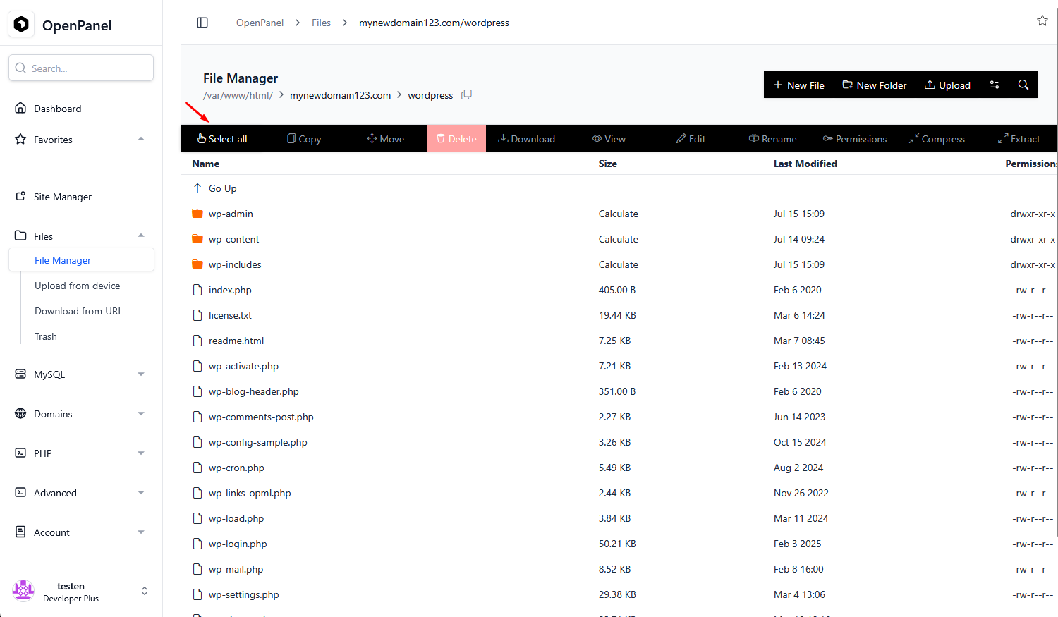
Task: Toggle the sidebar panel icon
Action: tap(202, 23)
